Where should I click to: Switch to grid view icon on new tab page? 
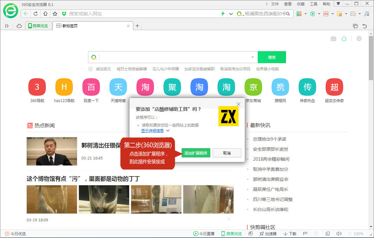(333, 39)
